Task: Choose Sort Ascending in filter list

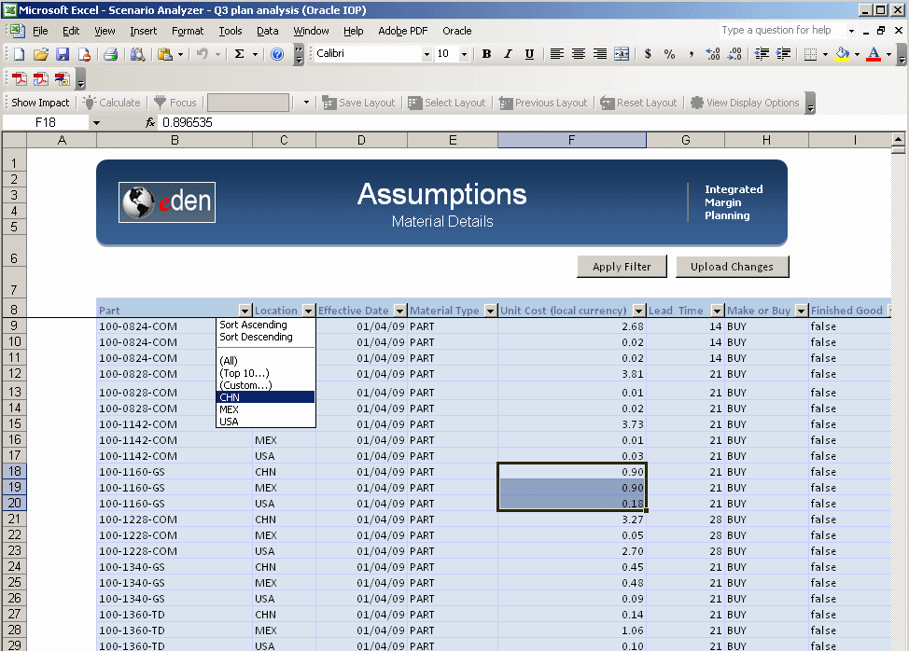Action: (265, 325)
